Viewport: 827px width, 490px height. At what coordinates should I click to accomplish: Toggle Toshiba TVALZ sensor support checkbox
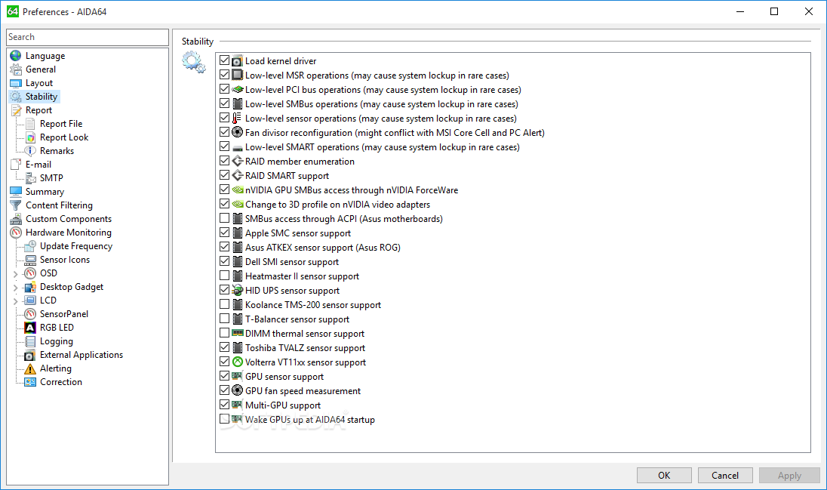[224, 347]
